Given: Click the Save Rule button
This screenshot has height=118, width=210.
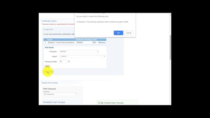Looking at the screenshot, I should coord(49,72).
